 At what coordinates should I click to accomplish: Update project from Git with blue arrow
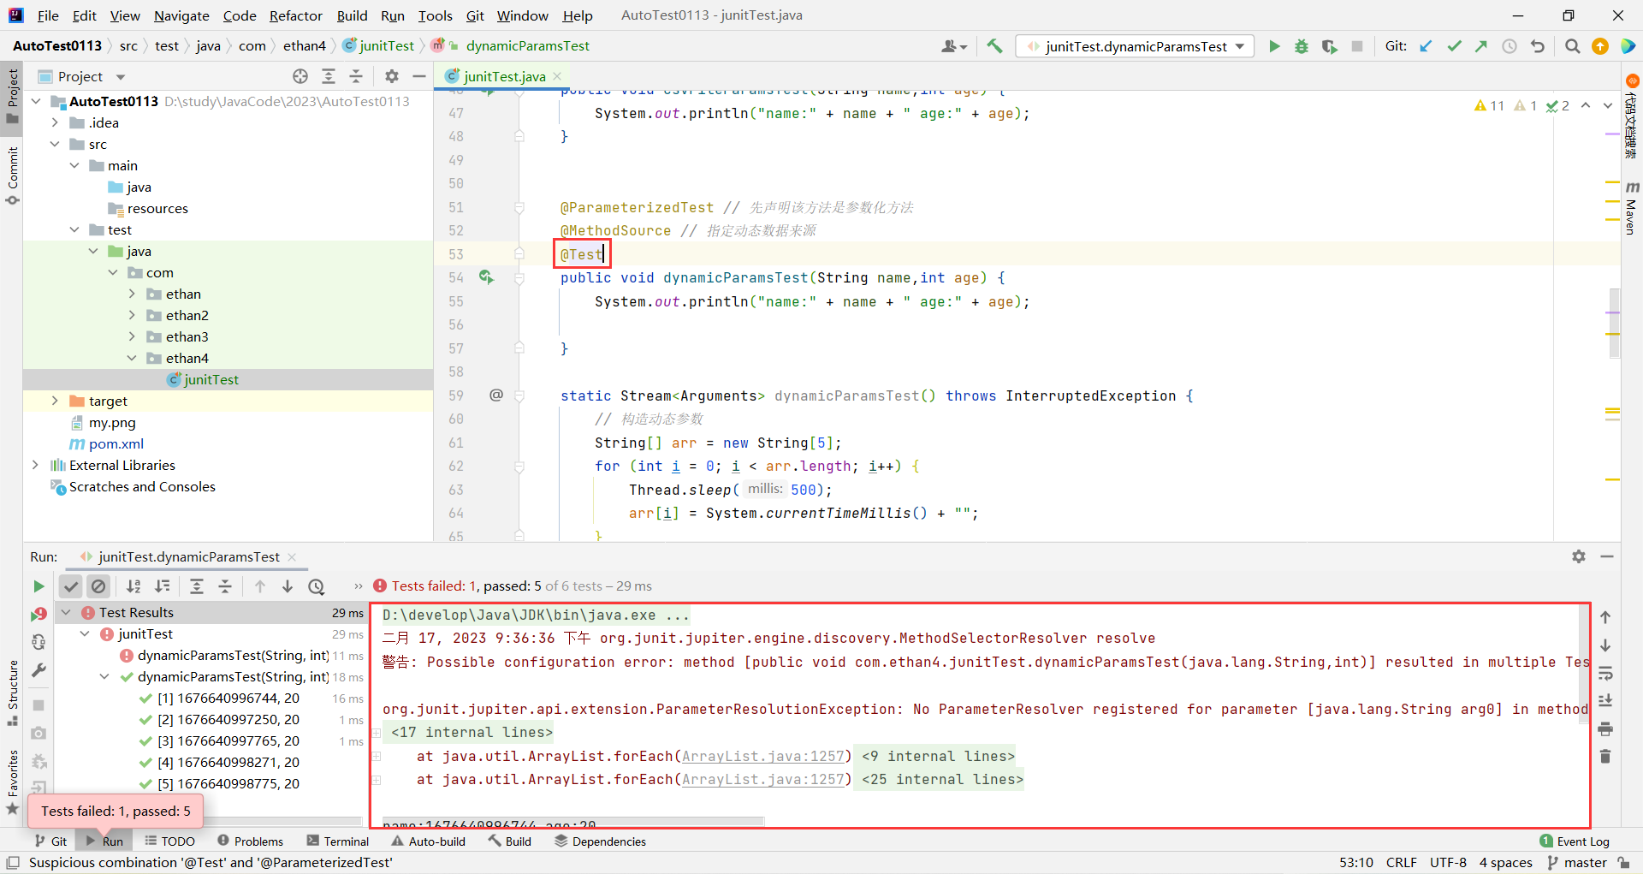point(1426,46)
